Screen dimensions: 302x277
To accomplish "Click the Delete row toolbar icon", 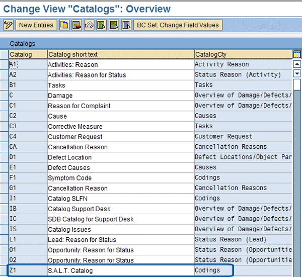I will (77, 25).
